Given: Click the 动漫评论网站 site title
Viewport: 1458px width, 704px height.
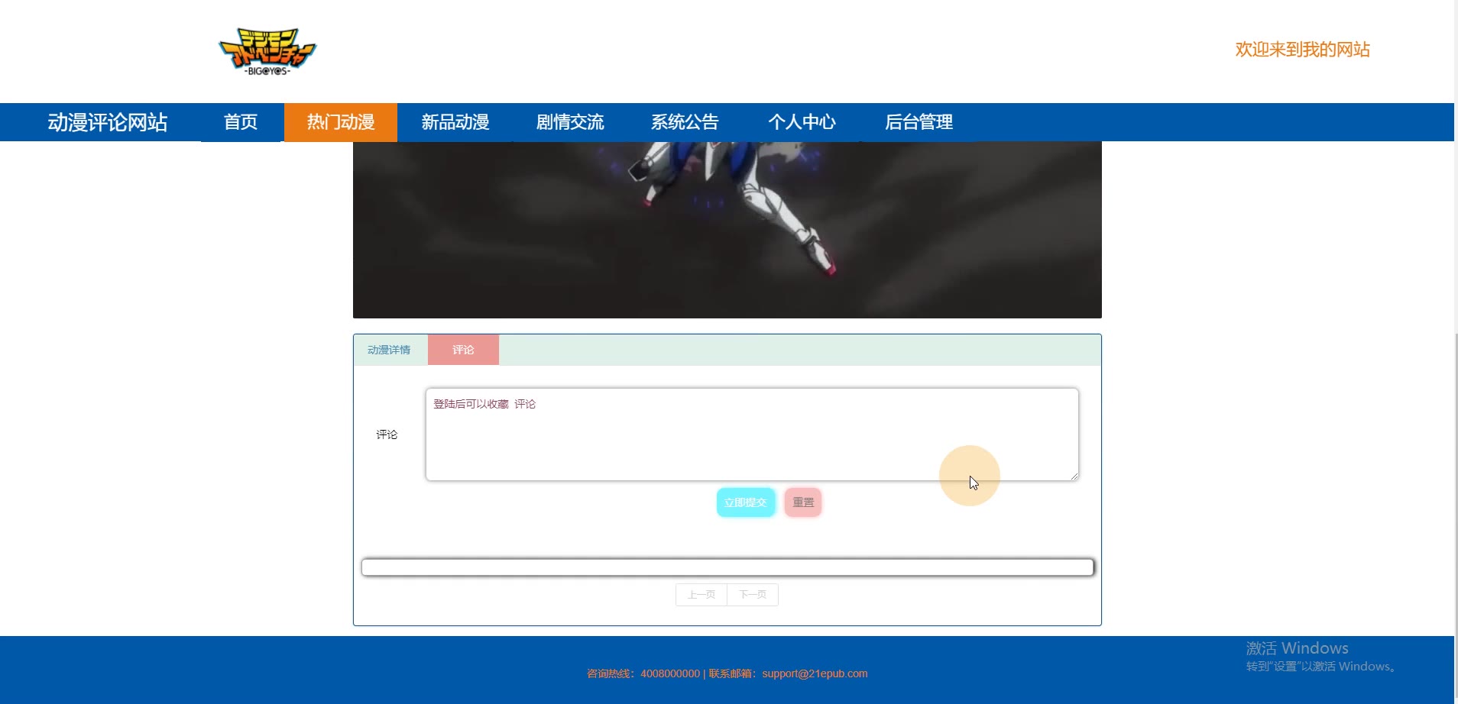Looking at the screenshot, I should [108, 122].
